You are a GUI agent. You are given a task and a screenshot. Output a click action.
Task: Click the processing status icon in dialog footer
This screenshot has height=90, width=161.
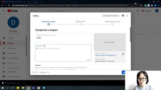click(36, 72)
